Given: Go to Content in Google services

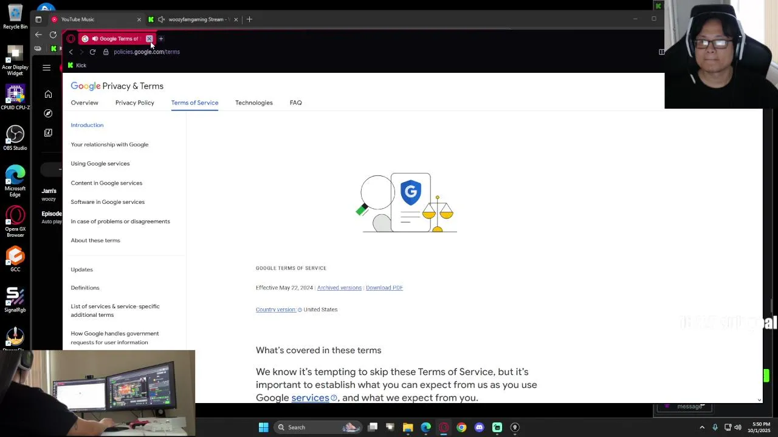Looking at the screenshot, I should point(106,183).
